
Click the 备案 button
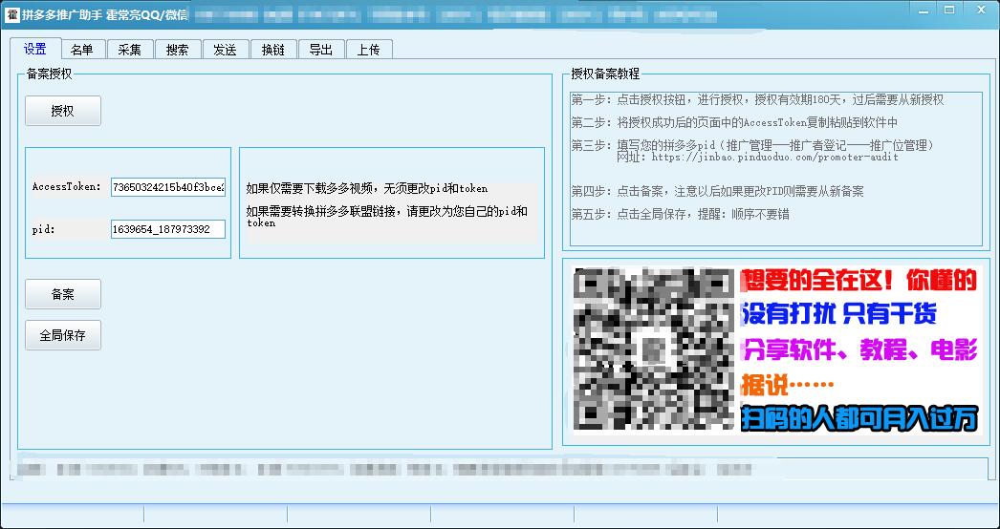(63, 294)
